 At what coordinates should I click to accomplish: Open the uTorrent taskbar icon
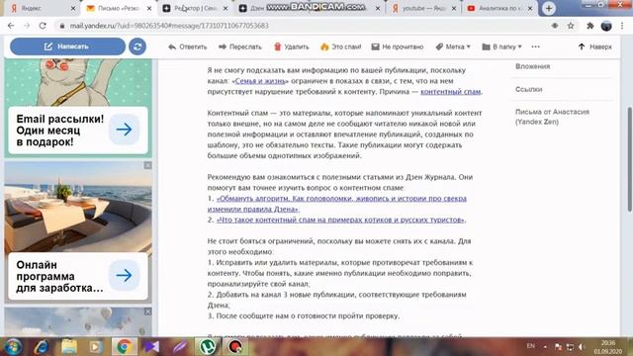click(x=208, y=346)
